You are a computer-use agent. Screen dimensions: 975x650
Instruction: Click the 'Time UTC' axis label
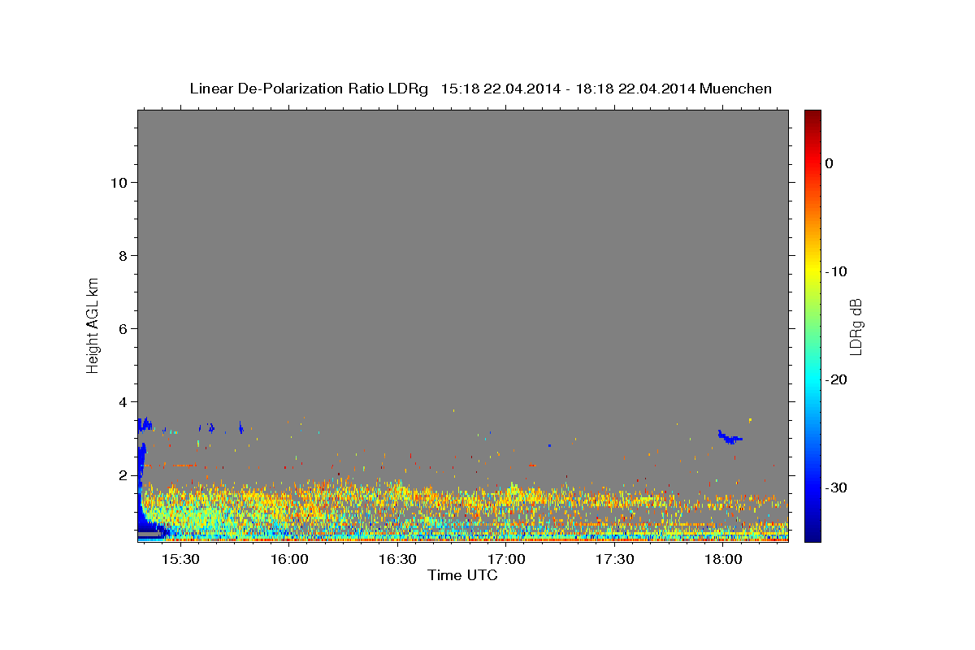[x=462, y=575]
